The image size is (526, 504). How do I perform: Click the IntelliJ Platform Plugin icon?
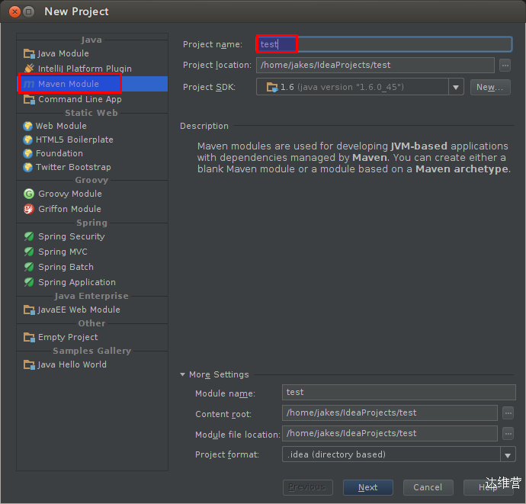pyautogui.click(x=29, y=69)
